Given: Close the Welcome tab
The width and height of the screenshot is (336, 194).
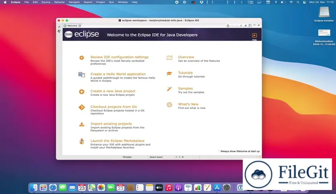Looking at the screenshot, I should (x=80, y=26).
